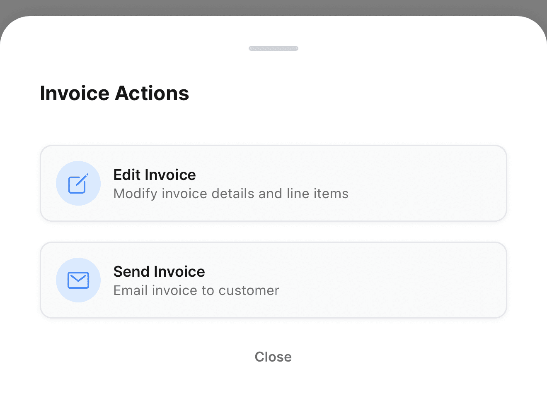
Task: Tap the Close button
Action: (x=273, y=357)
